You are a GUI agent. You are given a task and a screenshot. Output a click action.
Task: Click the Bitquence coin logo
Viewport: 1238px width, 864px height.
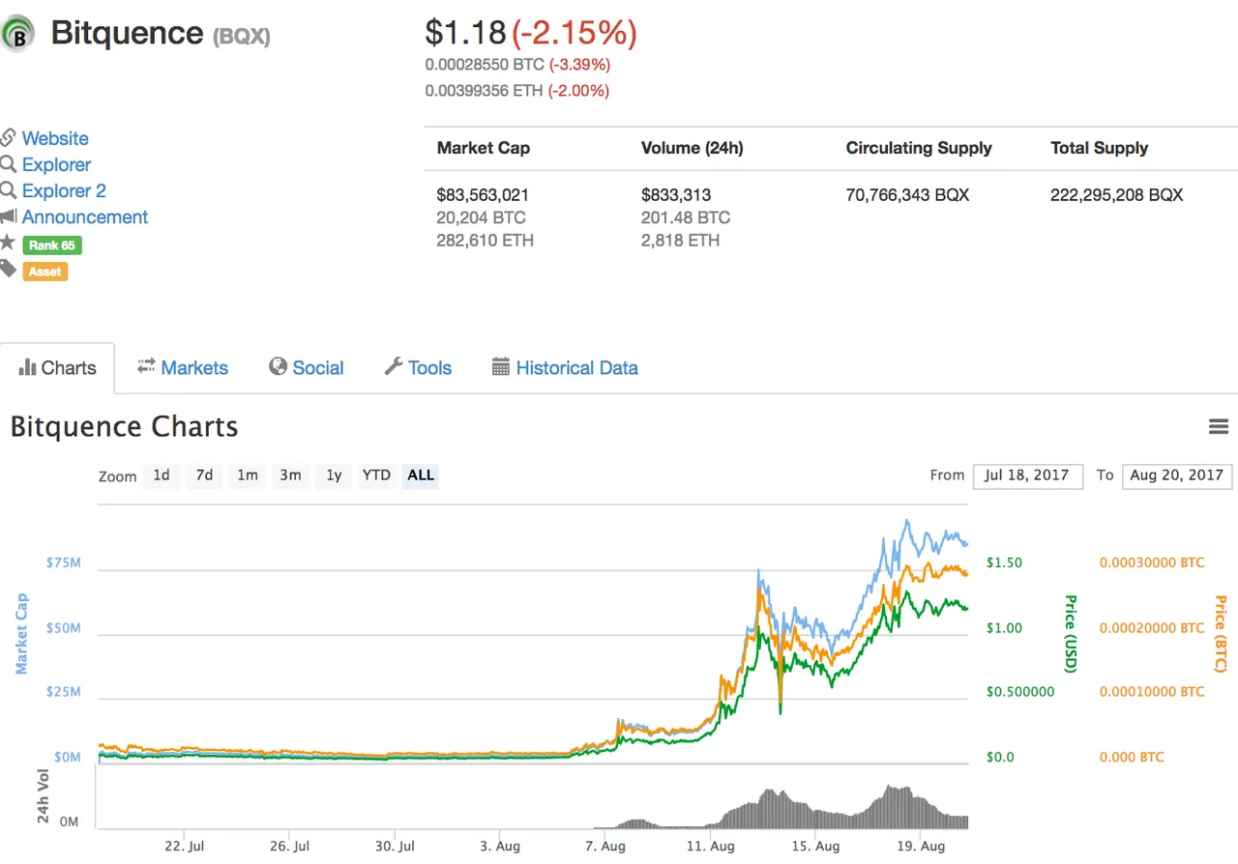point(16,34)
